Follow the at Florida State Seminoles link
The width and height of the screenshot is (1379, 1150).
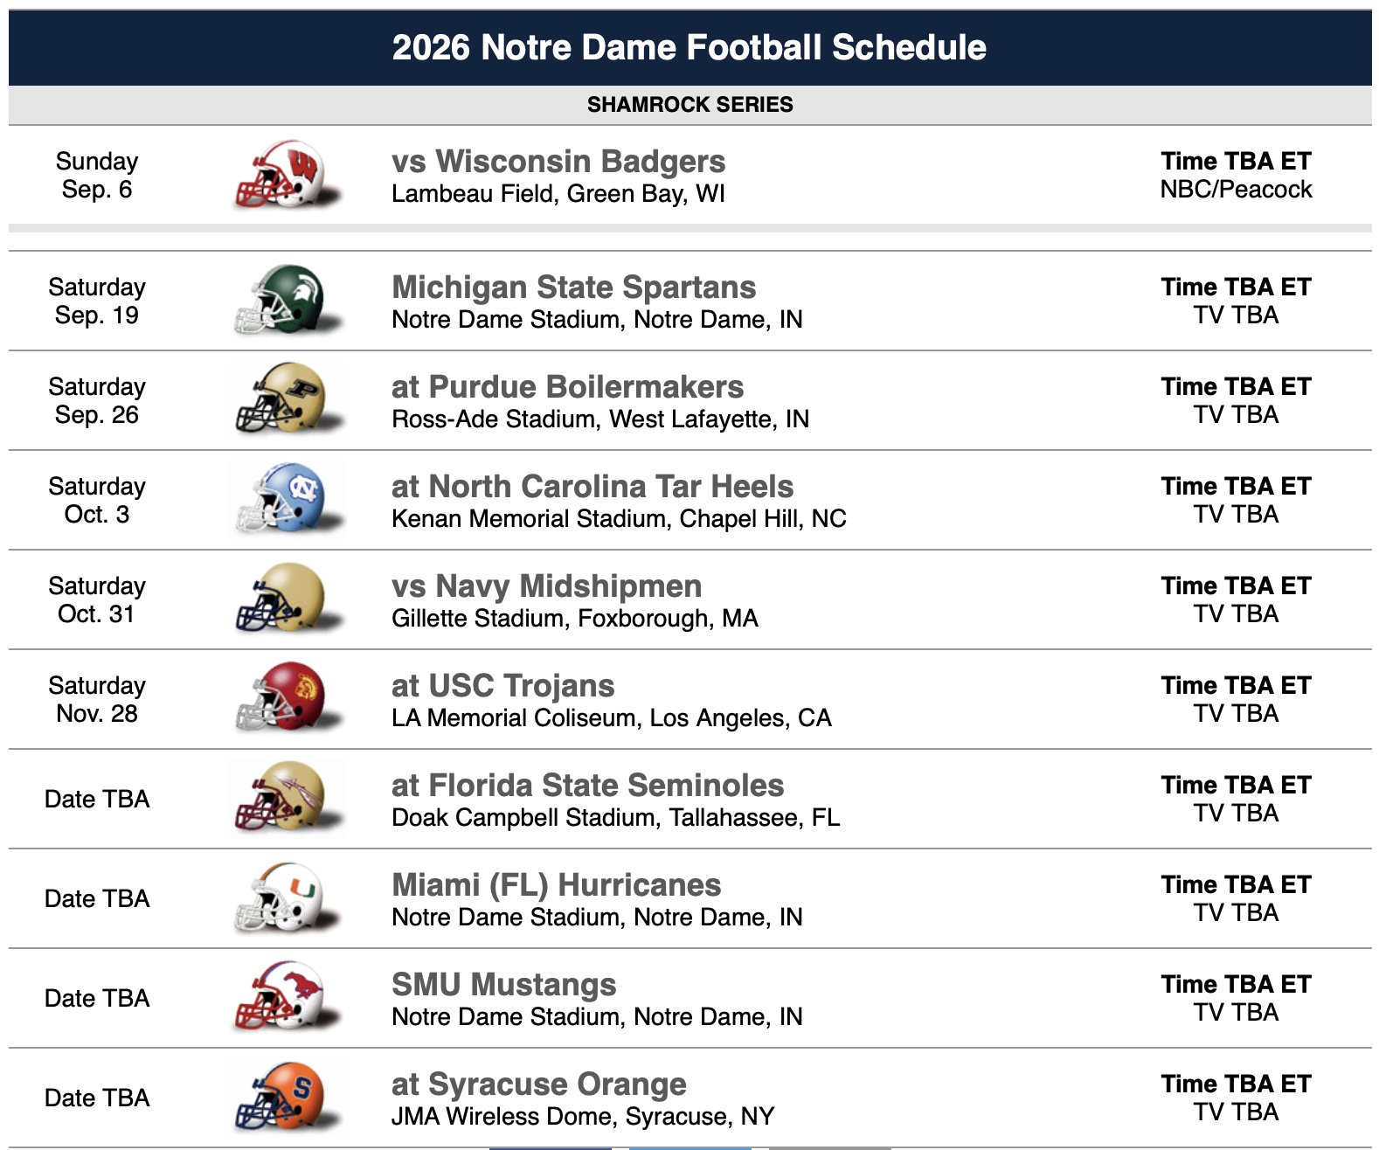point(587,786)
